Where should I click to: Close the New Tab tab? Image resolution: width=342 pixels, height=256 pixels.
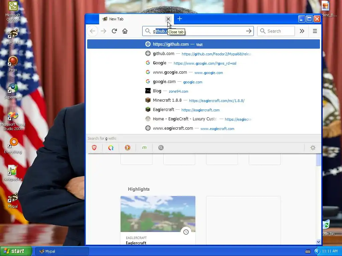[x=168, y=19]
